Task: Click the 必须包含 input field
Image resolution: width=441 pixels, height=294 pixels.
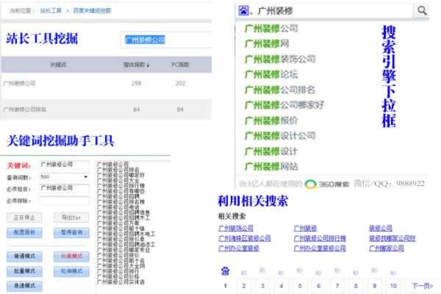Action: click(65, 188)
